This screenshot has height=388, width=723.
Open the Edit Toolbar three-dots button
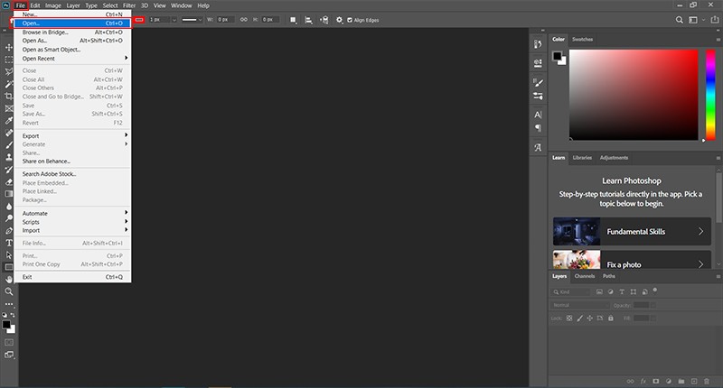pyautogui.click(x=9, y=304)
